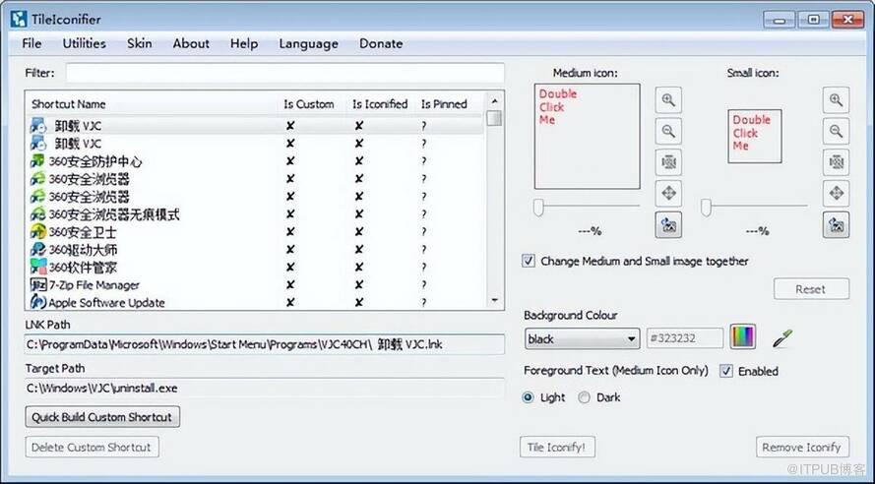The height and width of the screenshot is (484, 875).
Task: Click Delete Custom Shortcut button
Action: pyautogui.click(x=92, y=448)
